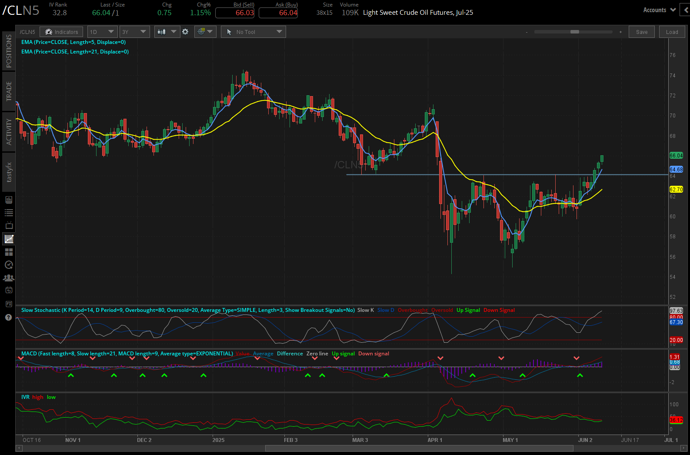Click the chart zoom slider handle
690x455 pixels.
pos(574,32)
